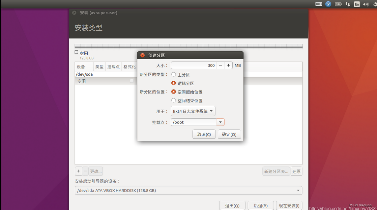This screenshot has width=377, height=210.
Task: Toggle the 空闲 free space checkbox
Action: pyautogui.click(x=76, y=52)
